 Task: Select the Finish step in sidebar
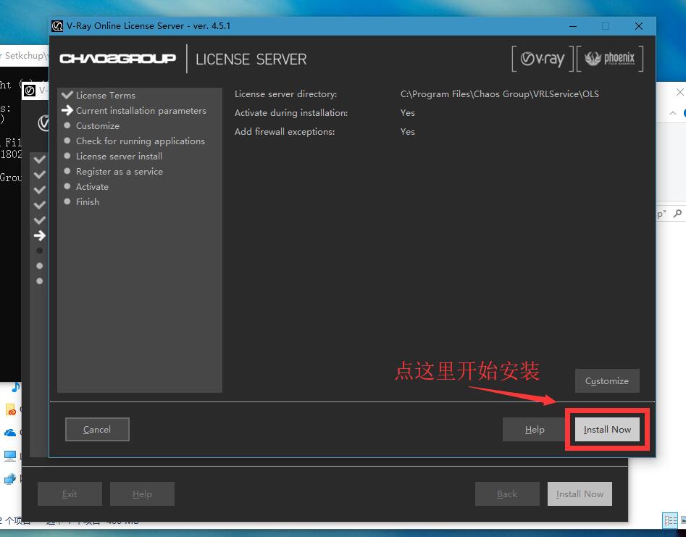coord(88,201)
